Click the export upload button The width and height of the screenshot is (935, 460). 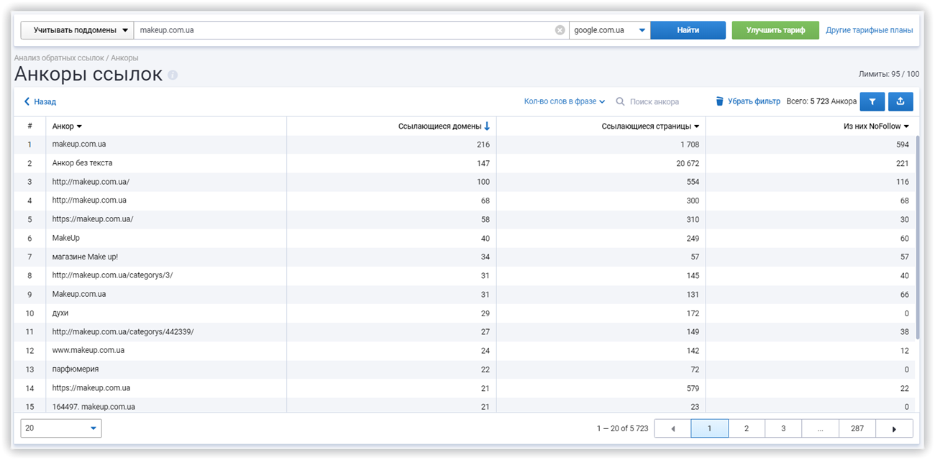point(900,102)
